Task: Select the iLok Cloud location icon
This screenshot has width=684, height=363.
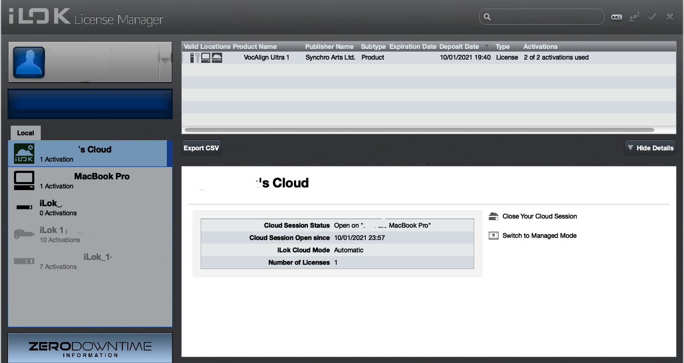Action: click(x=24, y=154)
